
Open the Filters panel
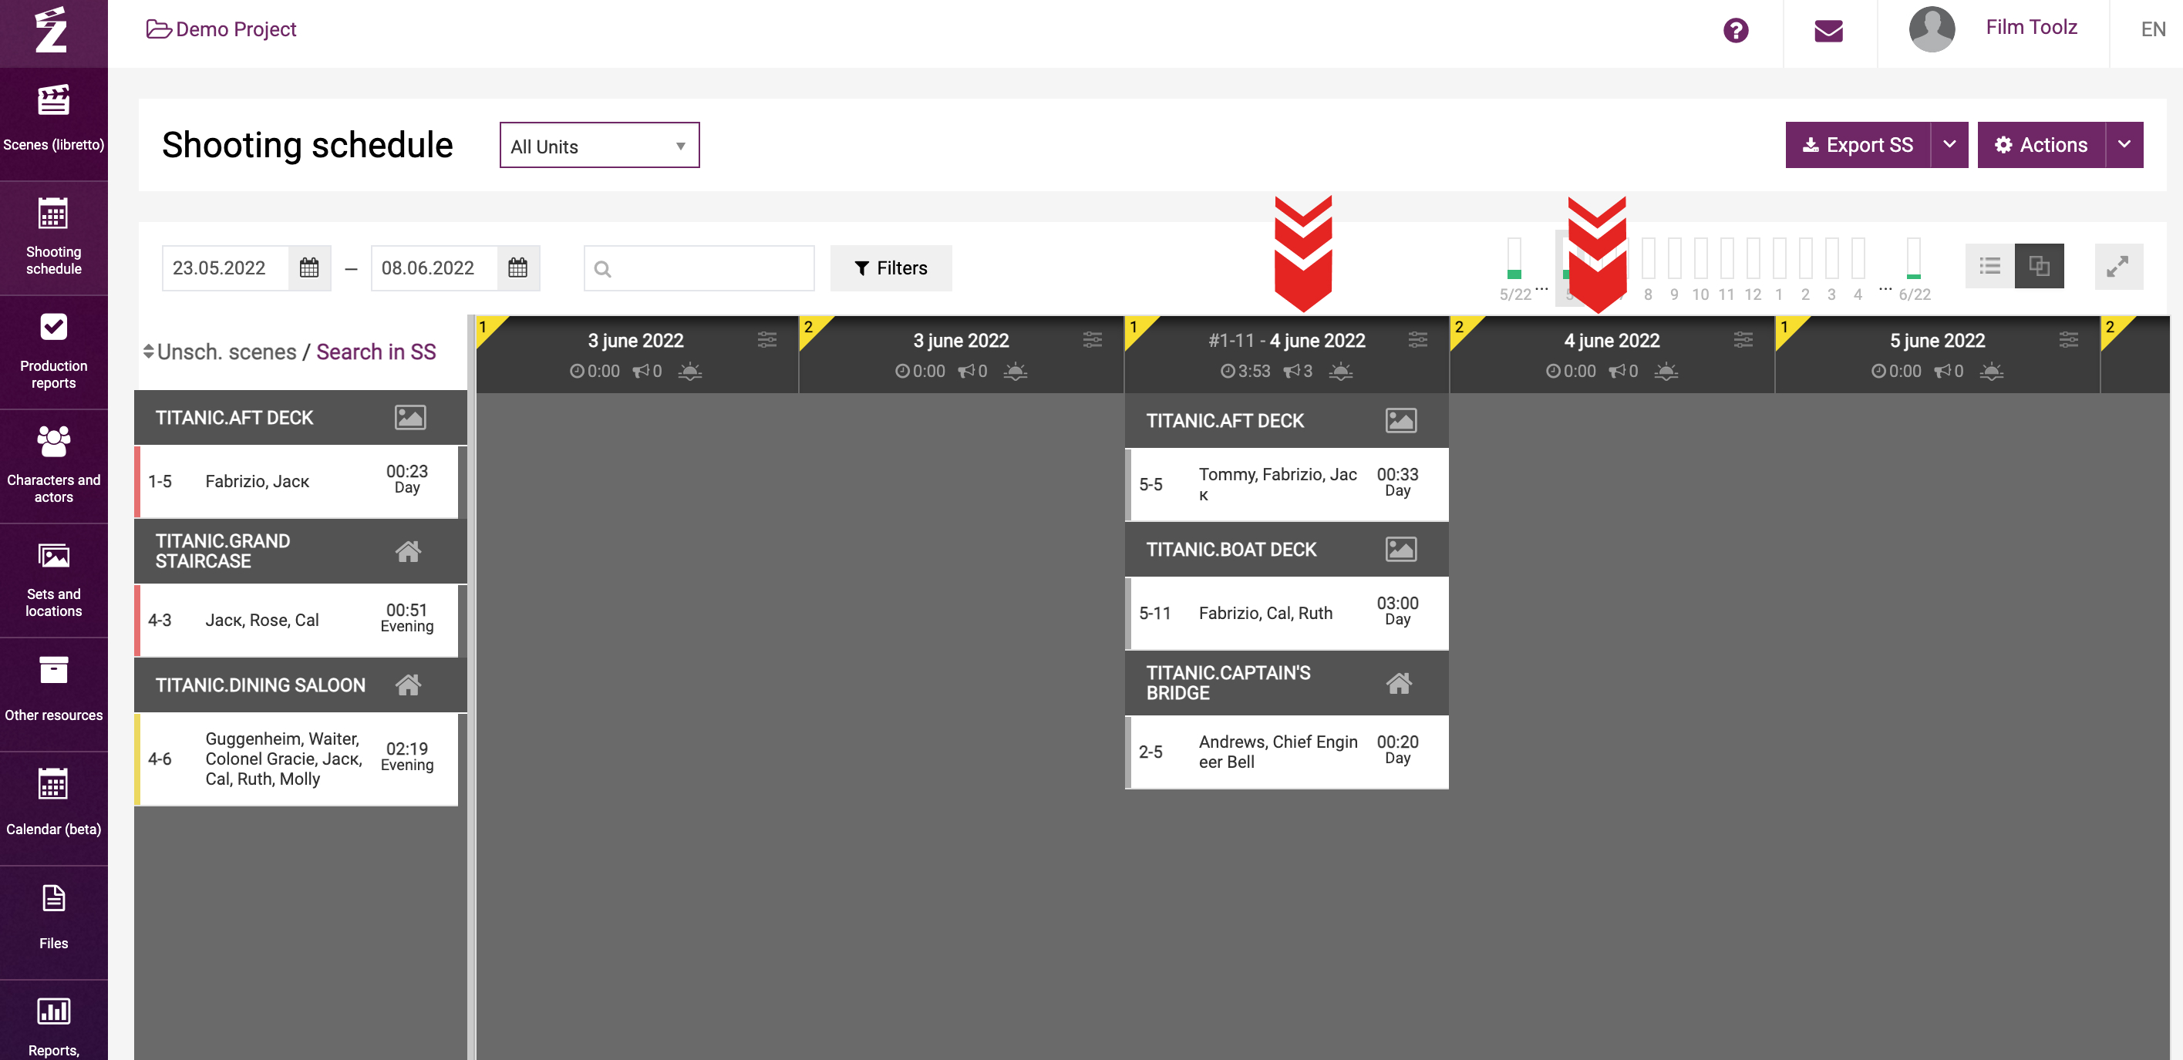coord(891,268)
